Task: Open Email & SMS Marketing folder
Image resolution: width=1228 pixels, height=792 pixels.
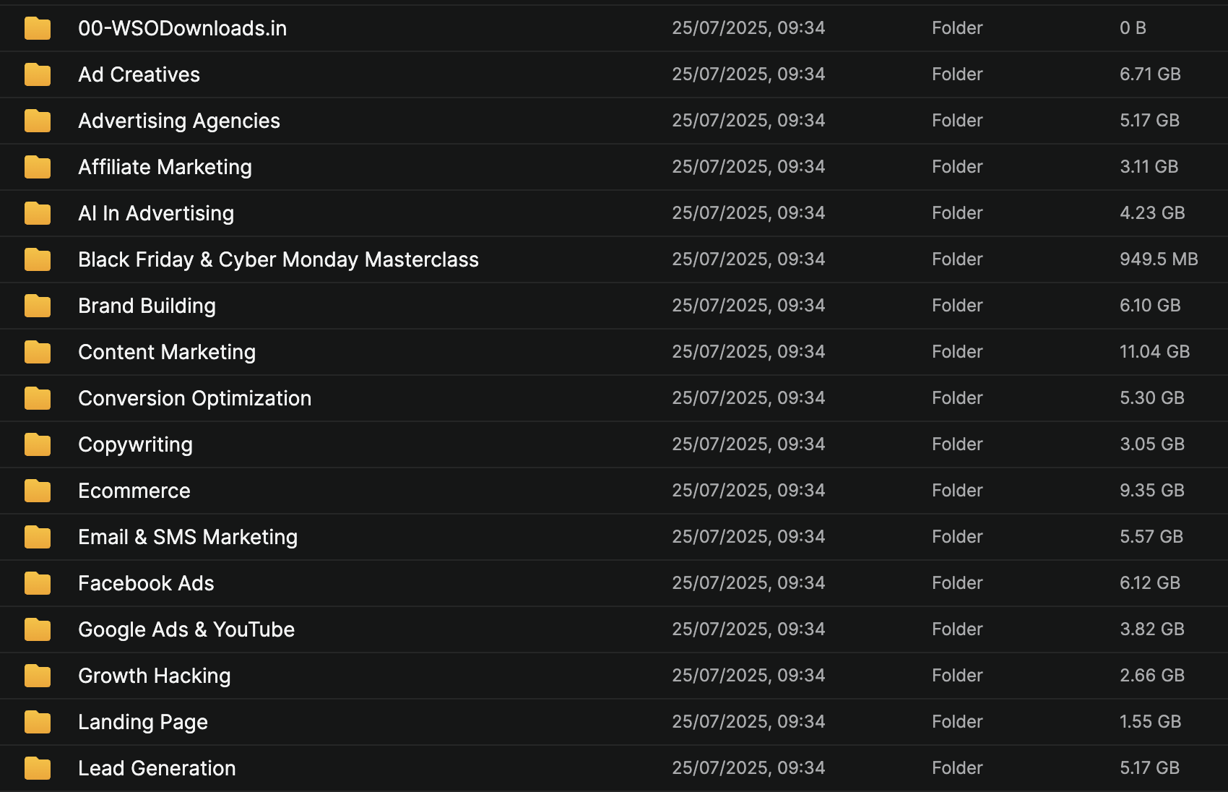Action: 188,537
